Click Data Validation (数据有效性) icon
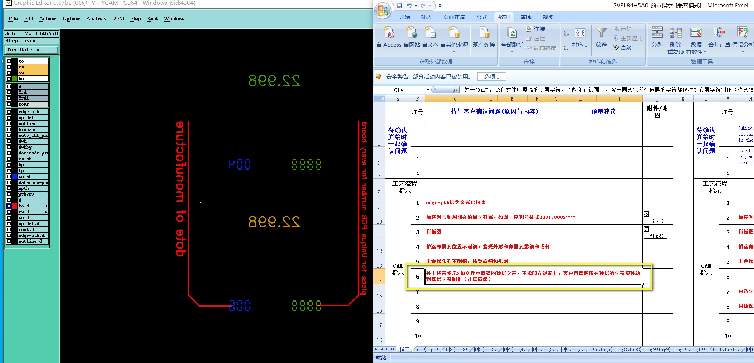Viewport: 754px width, 363px height. pyautogui.click(x=696, y=33)
